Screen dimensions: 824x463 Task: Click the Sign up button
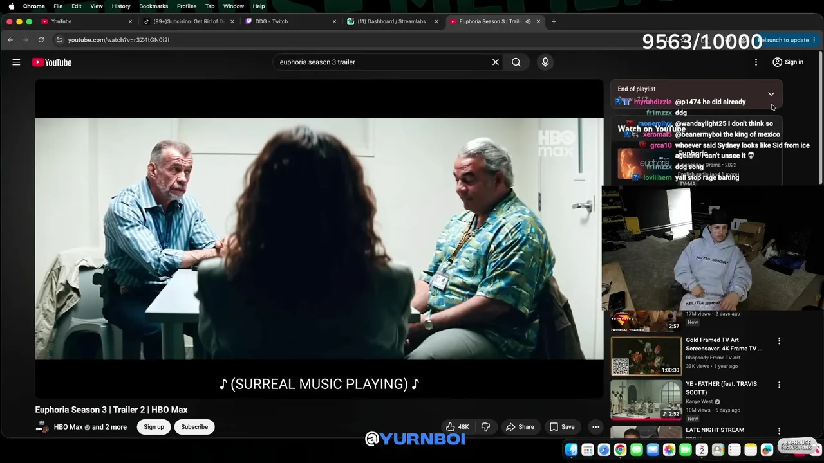(x=154, y=427)
